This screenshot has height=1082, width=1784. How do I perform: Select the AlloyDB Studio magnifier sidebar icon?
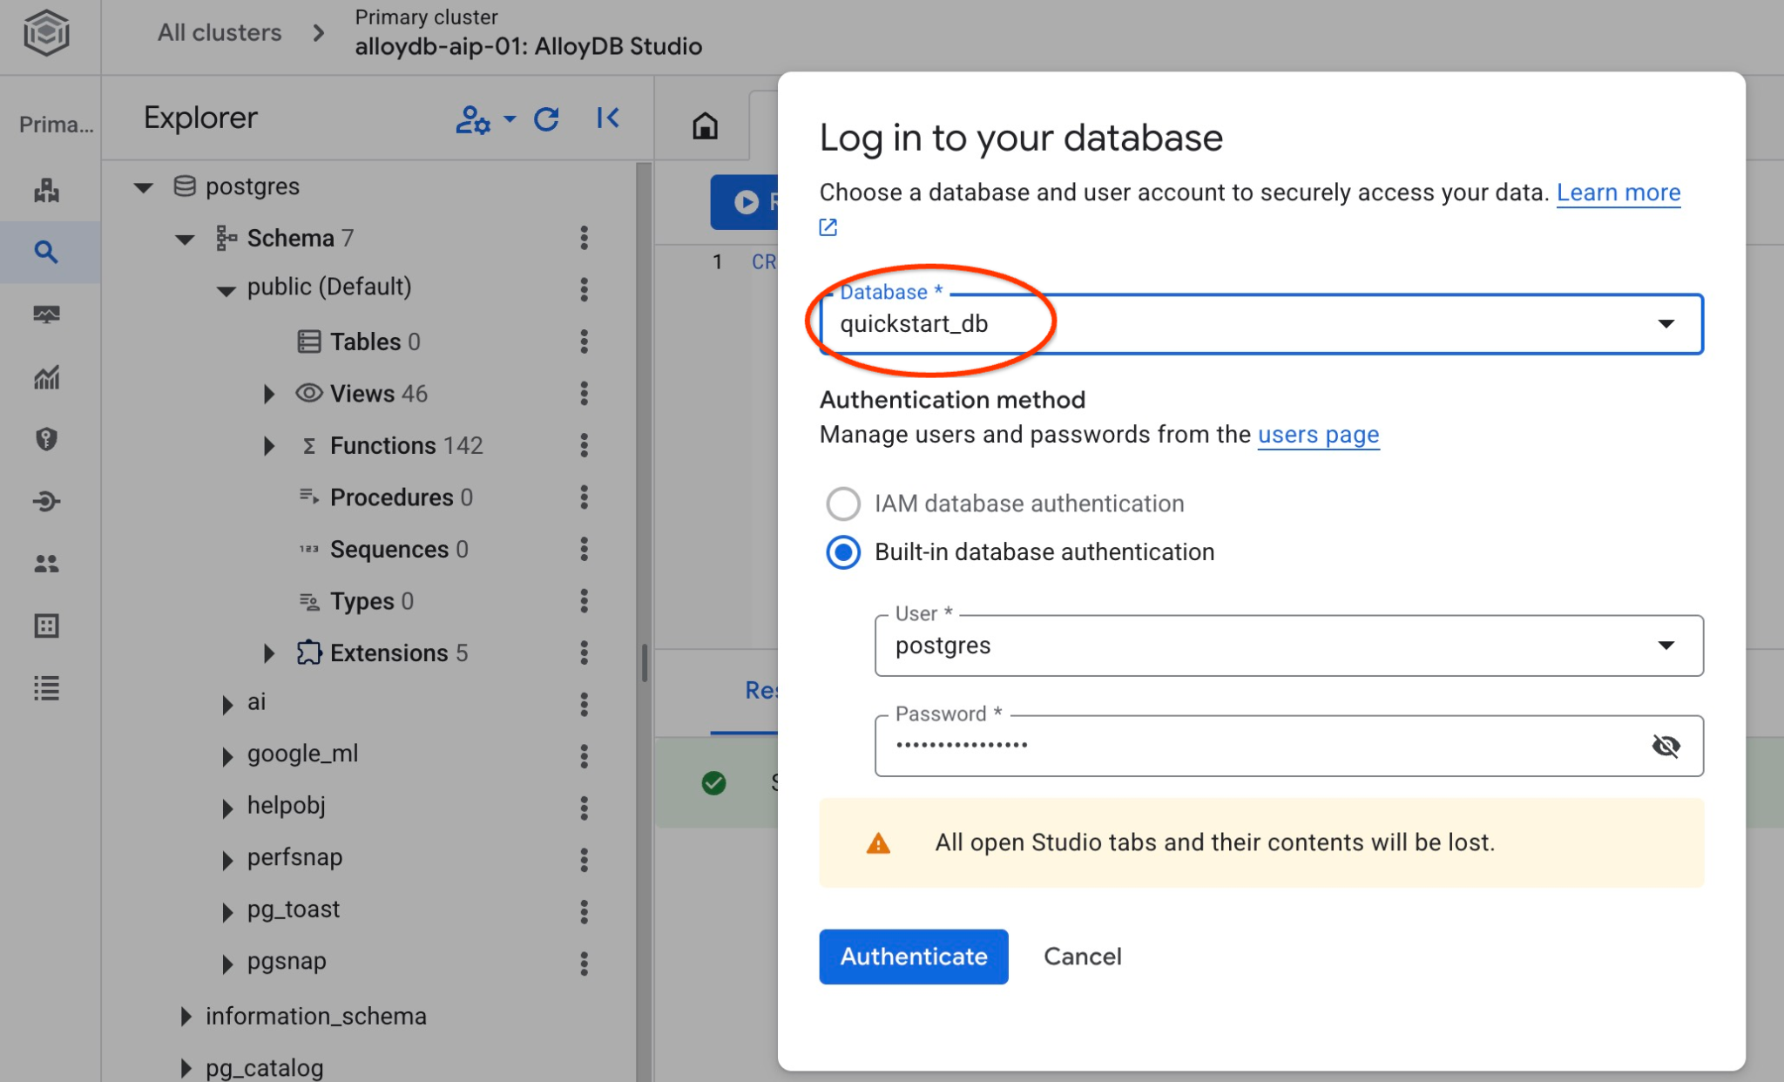46,253
